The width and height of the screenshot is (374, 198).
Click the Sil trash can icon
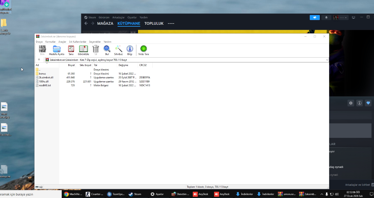(96, 50)
